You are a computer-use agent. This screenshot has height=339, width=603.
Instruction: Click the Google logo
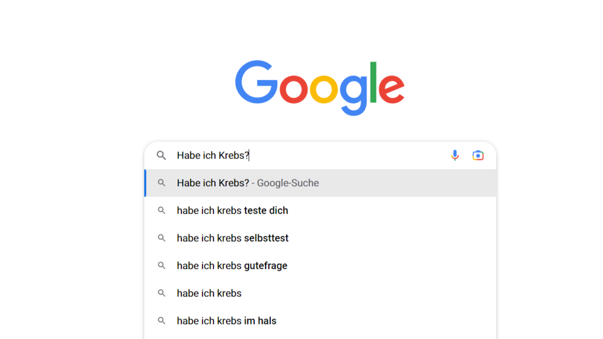click(320, 85)
